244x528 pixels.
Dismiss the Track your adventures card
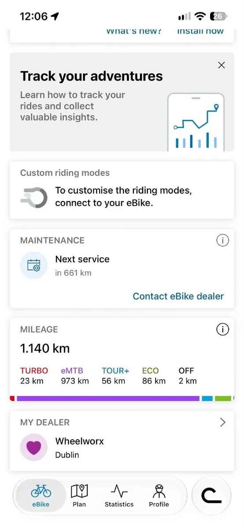(222, 65)
